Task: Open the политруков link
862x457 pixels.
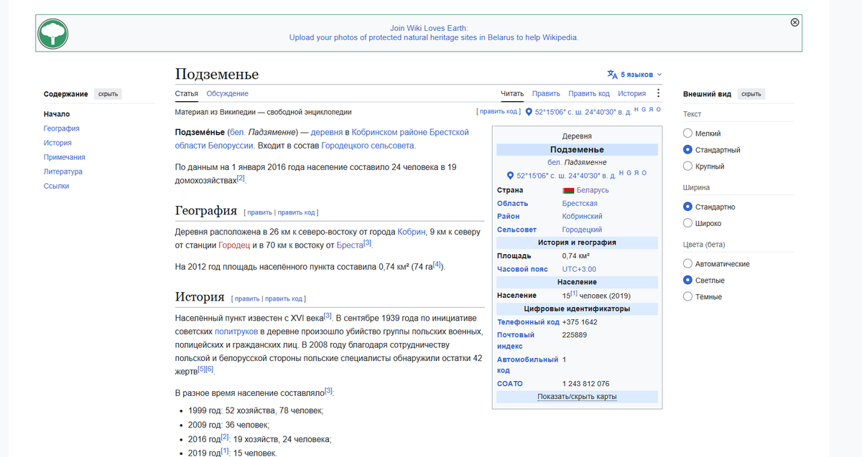Action: pyautogui.click(x=236, y=331)
